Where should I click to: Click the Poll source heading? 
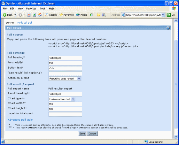pyautogui.click(x=15, y=35)
